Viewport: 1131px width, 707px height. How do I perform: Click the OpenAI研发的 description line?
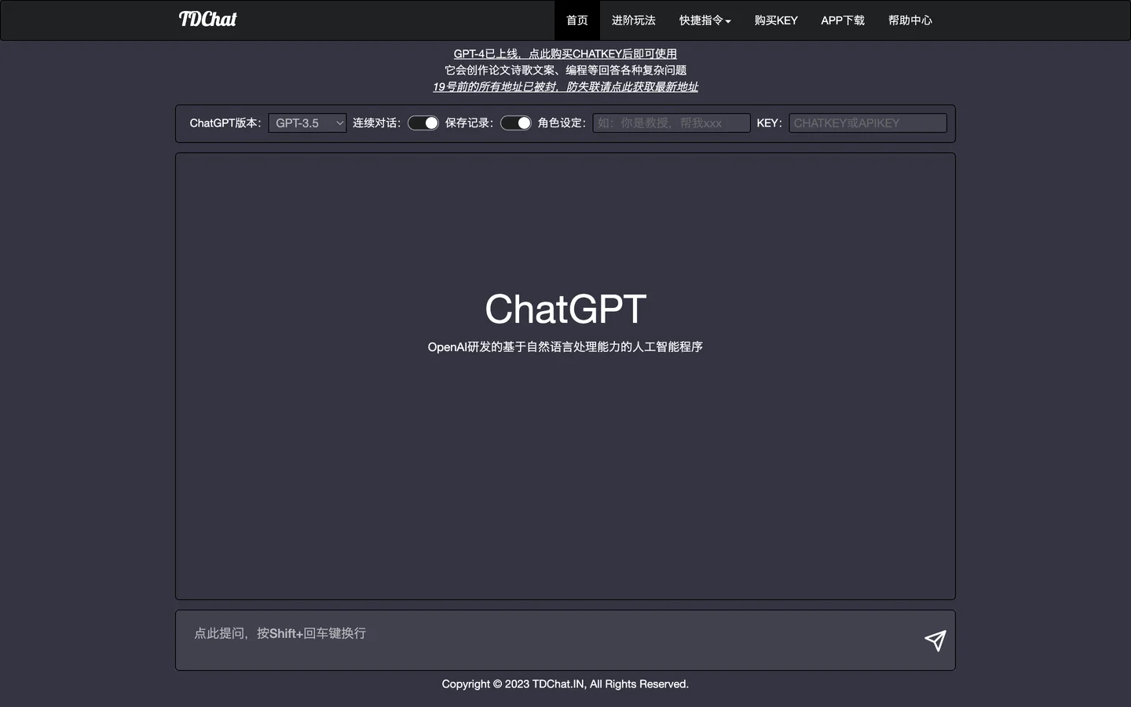click(x=565, y=346)
